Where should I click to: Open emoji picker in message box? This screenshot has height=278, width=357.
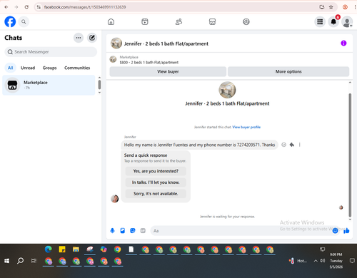click(x=335, y=230)
